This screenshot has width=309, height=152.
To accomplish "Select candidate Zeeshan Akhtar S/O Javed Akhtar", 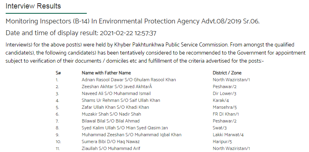I will pyautogui.click(x=117, y=87).
